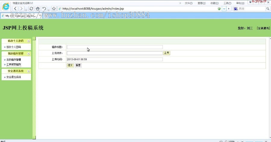Click the JSP网上投稿系统 title text
271x142 pixels.
[23, 28]
